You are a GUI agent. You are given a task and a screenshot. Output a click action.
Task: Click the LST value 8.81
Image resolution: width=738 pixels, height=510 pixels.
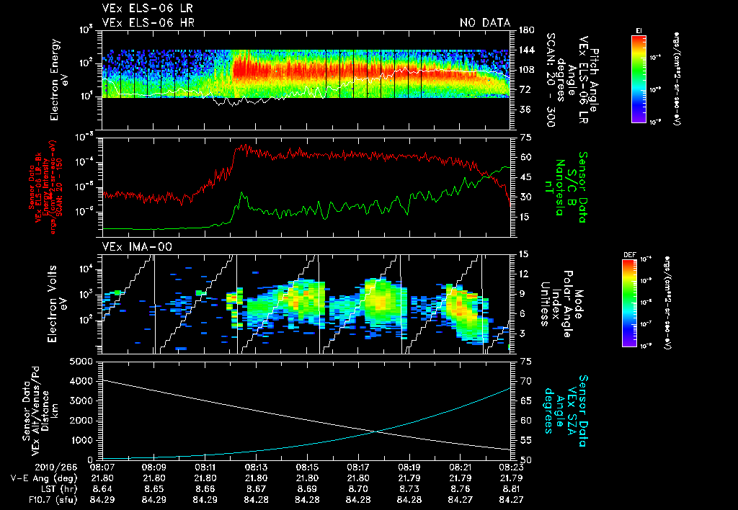click(511, 489)
